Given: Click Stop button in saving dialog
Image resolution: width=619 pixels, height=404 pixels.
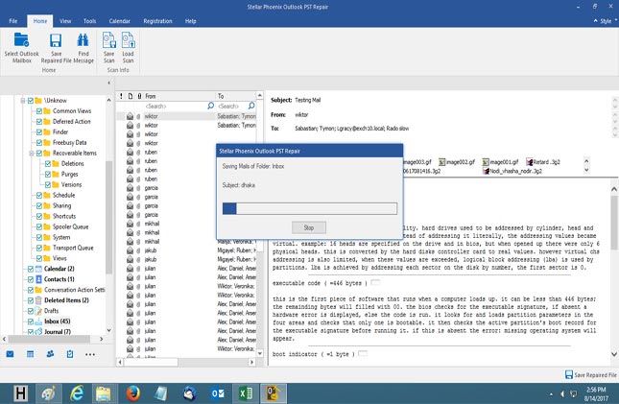Looking at the screenshot, I should point(309,227).
